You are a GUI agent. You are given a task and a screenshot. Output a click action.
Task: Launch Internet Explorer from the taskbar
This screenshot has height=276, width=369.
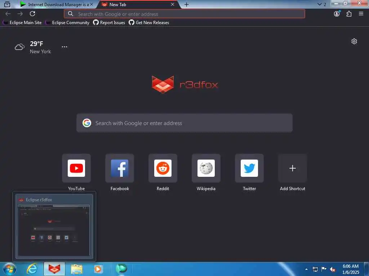32,269
